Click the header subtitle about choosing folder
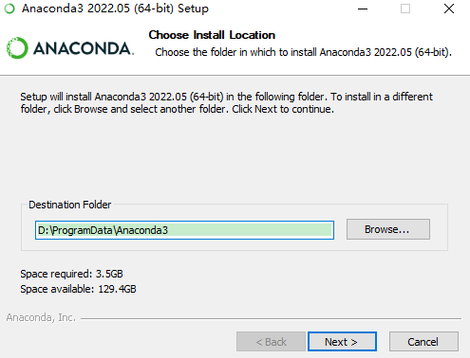The height and width of the screenshot is (358, 470). 303,52
